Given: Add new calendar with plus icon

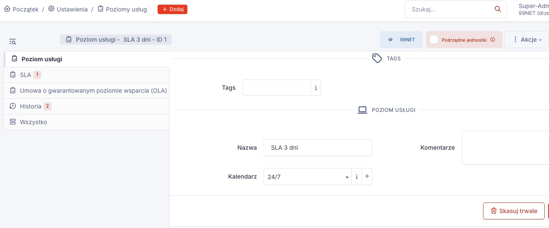Looking at the screenshot, I should [367, 177].
